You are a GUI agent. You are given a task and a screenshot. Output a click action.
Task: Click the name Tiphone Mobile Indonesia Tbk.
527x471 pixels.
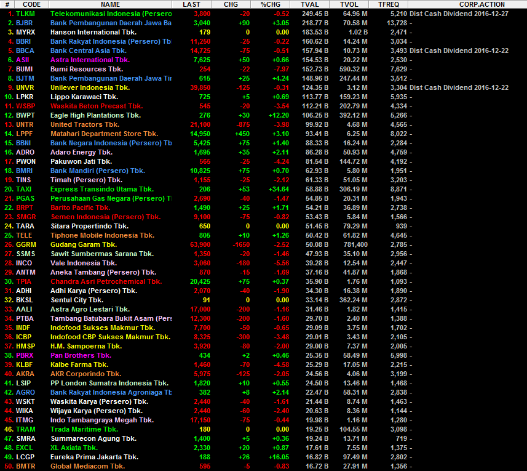(103, 235)
